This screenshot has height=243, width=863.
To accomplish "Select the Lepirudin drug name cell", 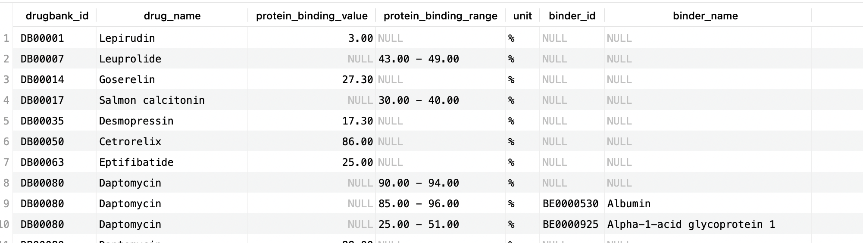I will pos(127,38).
